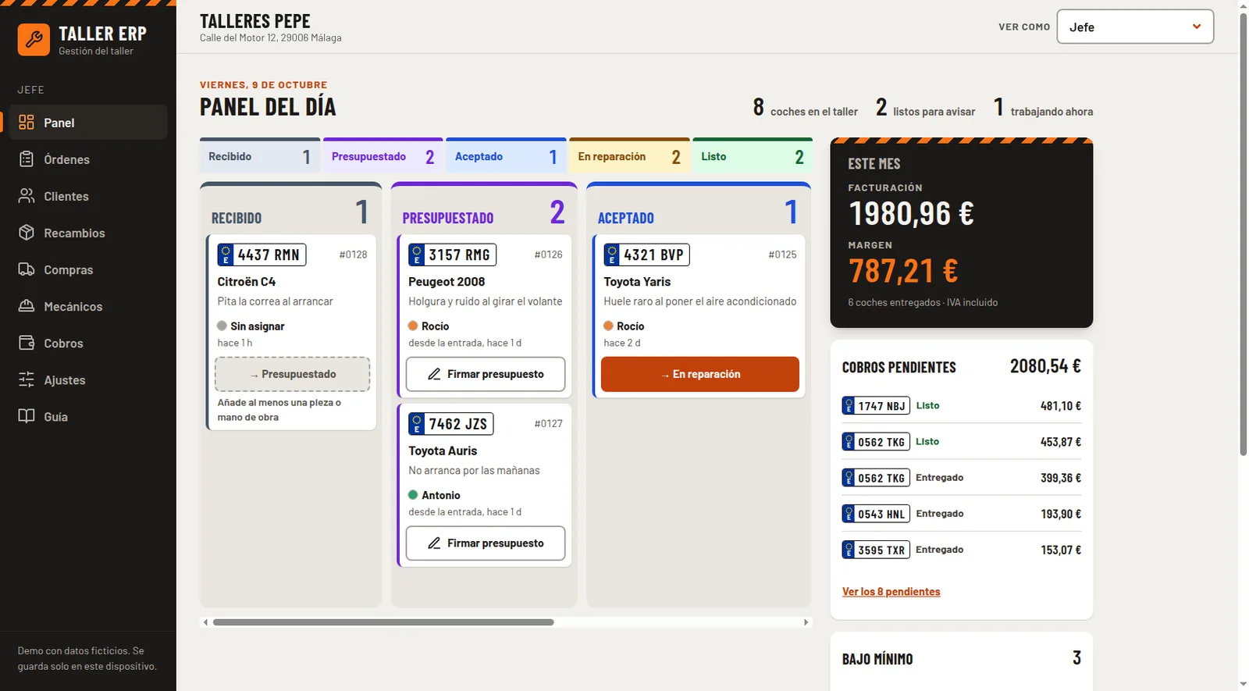Screen dimensions: 1249x691
Task: Open pending payment 1747 NBJ row
Action: click(x=962, y=406)
